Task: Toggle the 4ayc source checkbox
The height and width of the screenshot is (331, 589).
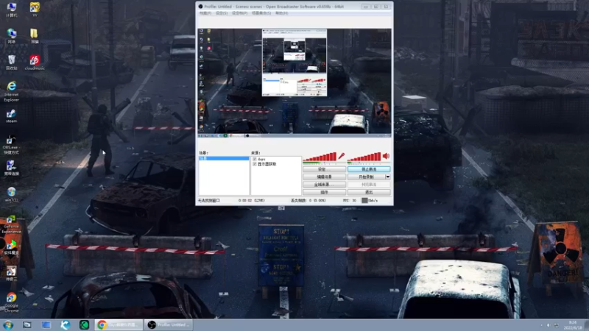Action: coord(255,159)
